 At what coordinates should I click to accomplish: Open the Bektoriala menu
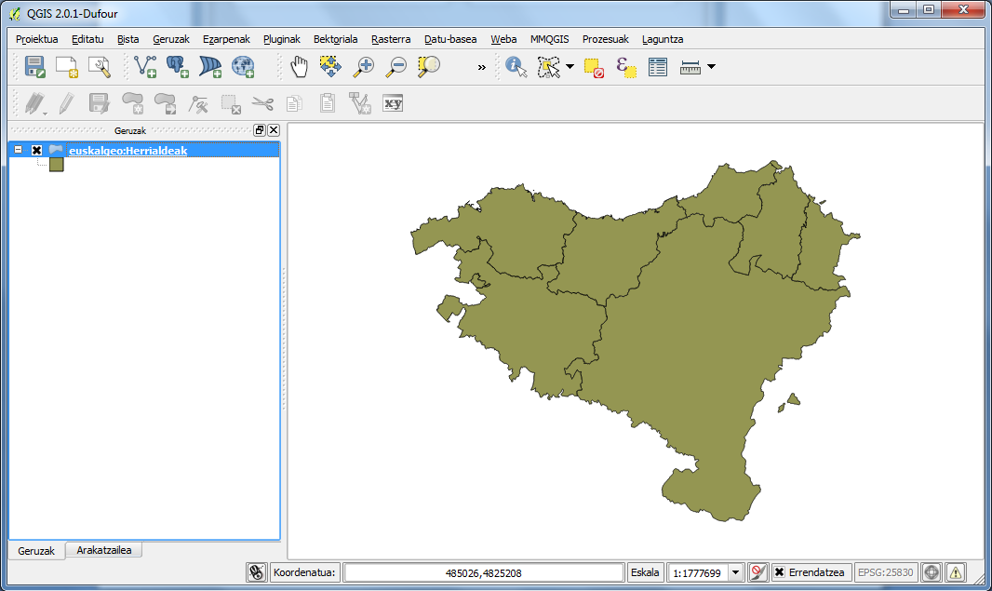(x=335, y=39)
